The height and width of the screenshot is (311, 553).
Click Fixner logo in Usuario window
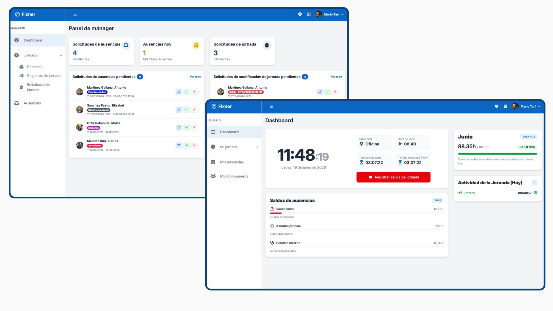tap(221, 106)
